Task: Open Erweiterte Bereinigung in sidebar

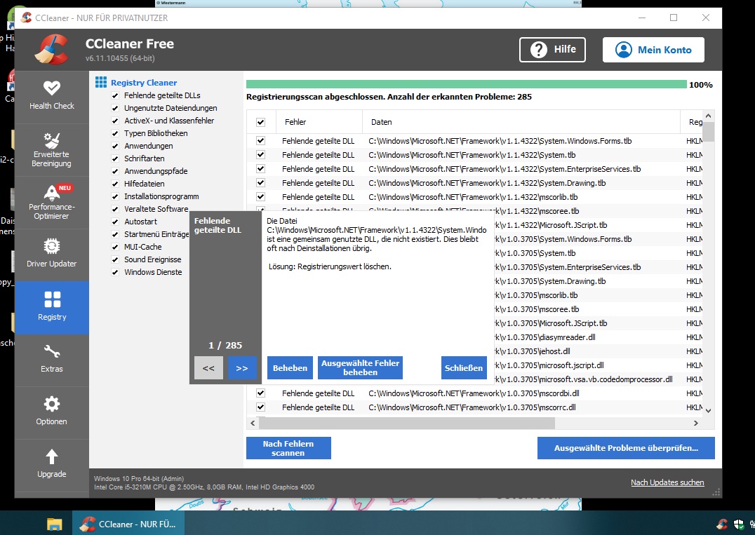Action: coord(51,149)
